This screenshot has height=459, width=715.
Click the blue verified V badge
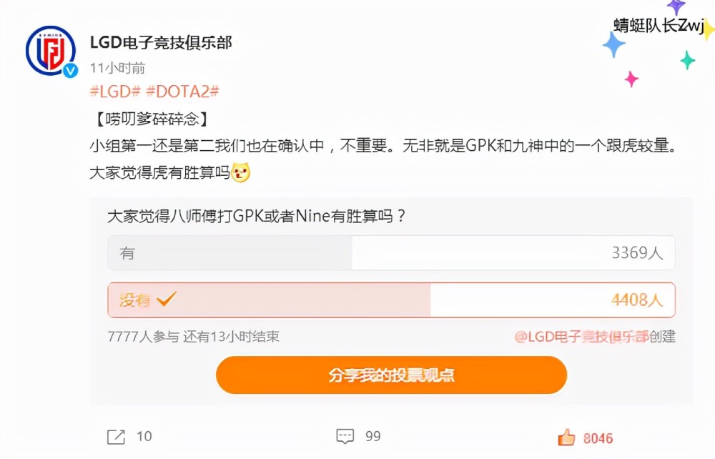click(x=70, y=70)
